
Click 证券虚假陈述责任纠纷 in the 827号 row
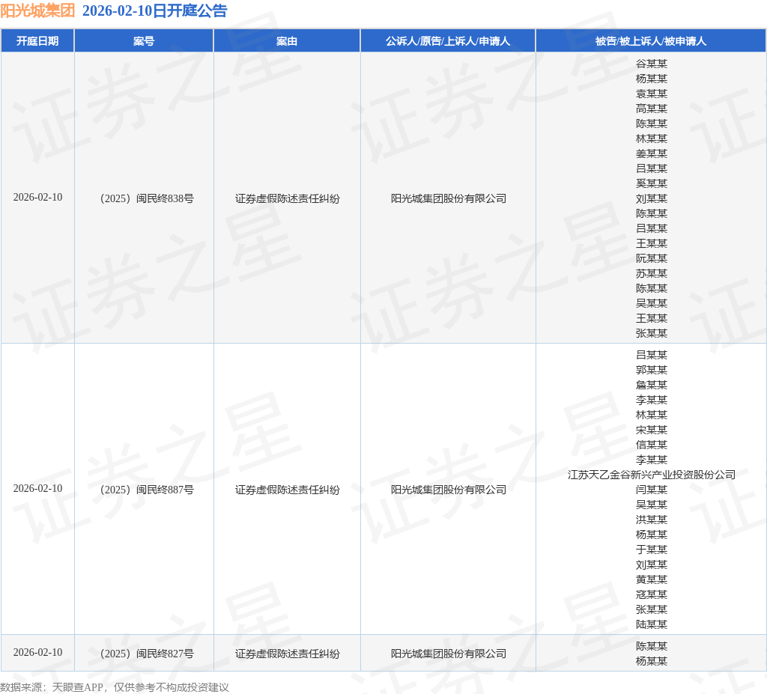point(287,654)
